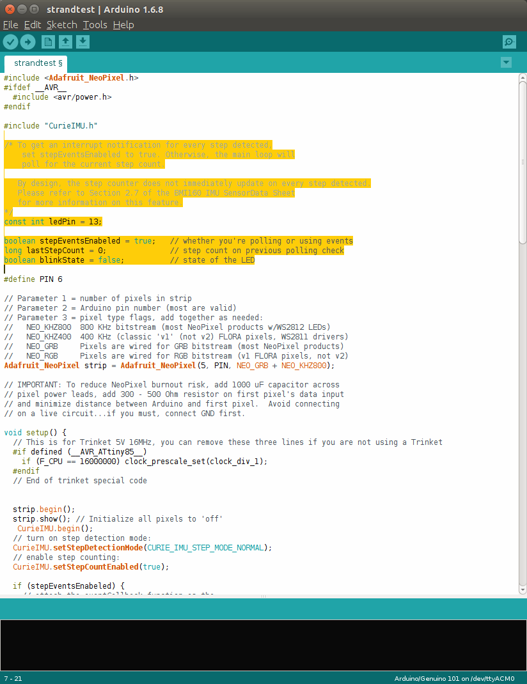Screen dimensions: 527x684
Task: Click the 'Adafruit_NeoPixel strip =' declaration line
Action: [x=169, y=366]
